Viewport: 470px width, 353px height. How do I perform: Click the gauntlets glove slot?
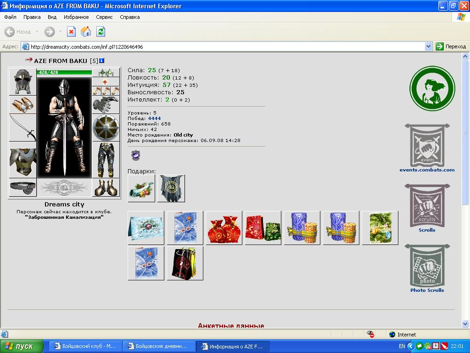click(106, 104)
